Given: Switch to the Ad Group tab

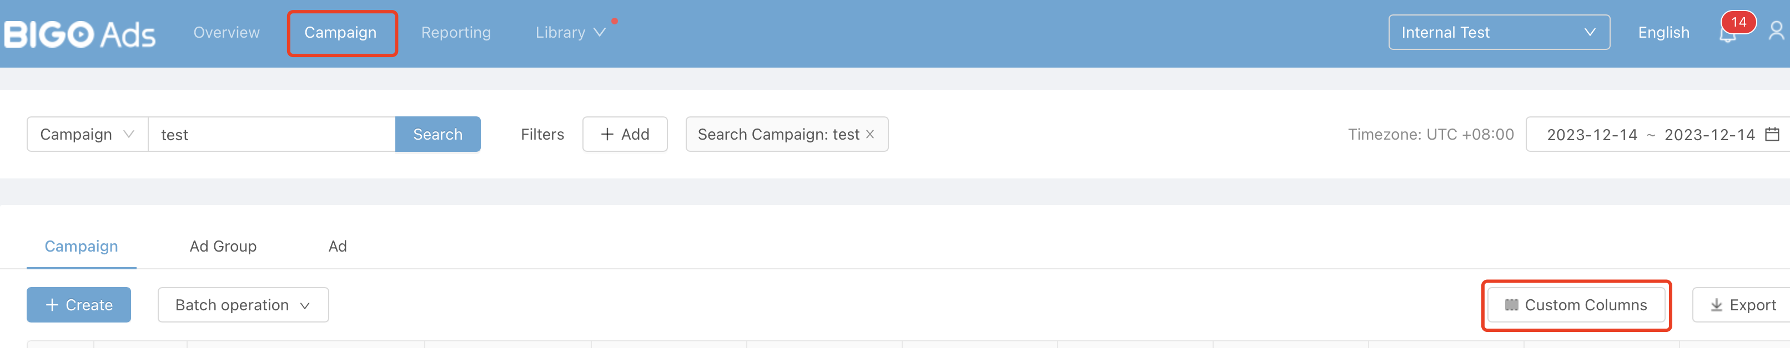Looking at the screenshot, I should click(x=223, y=246).
